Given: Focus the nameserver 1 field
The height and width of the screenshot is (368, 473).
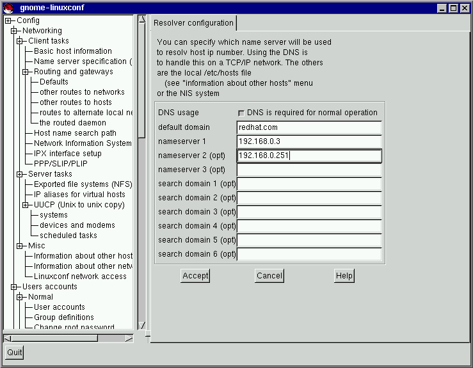Looking at the screenshot, I should click(309, 141).
